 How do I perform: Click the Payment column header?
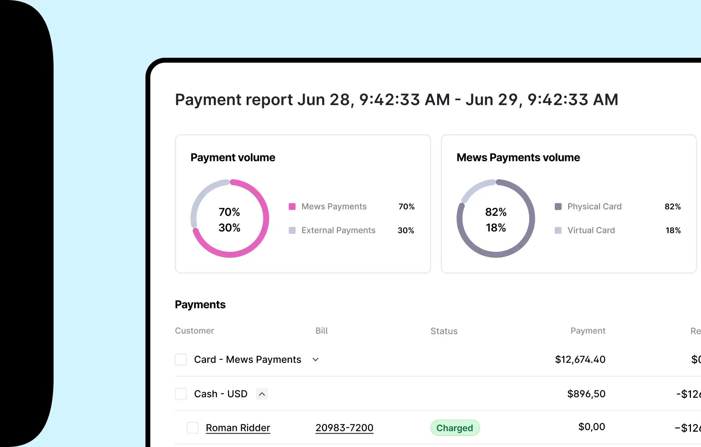(588, 331)
